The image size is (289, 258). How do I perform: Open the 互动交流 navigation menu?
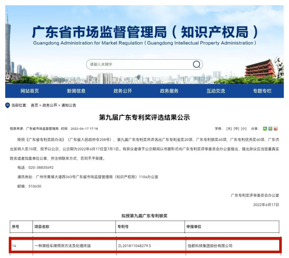coord(216,92)
